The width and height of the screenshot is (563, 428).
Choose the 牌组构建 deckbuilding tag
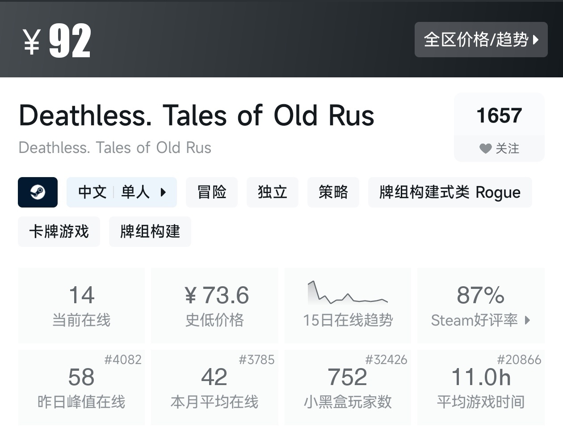[150, 232]
